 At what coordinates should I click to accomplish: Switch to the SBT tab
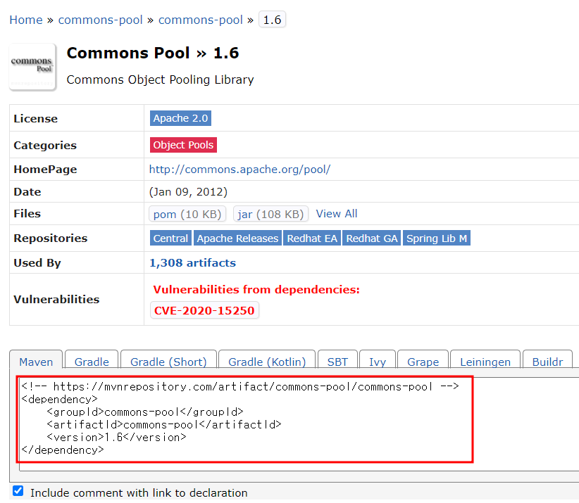[337, 362]
